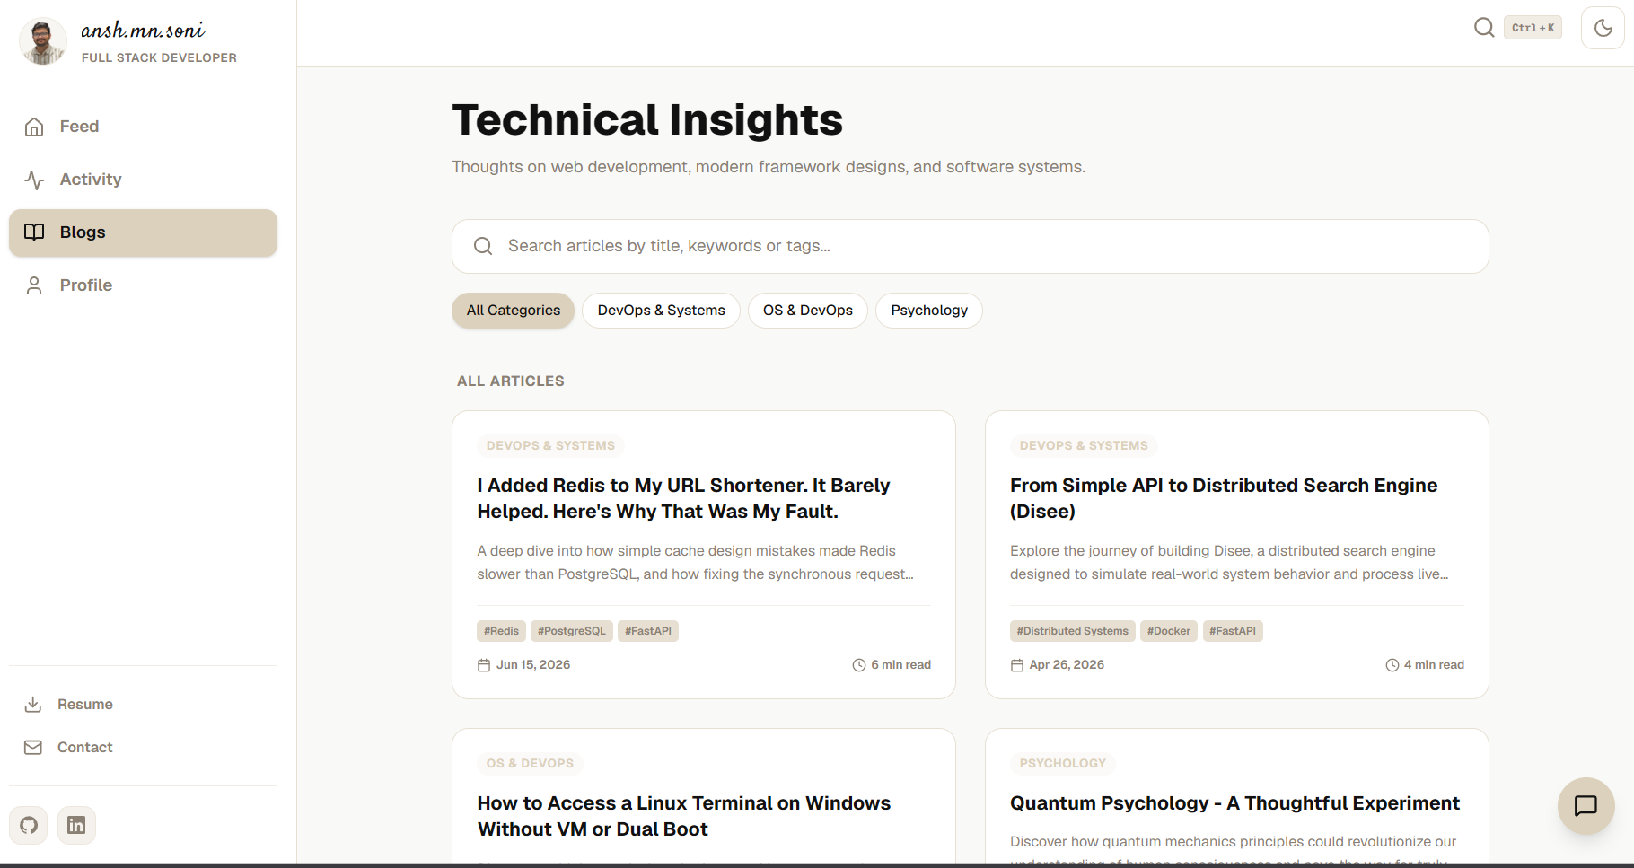Click the Ctrl+K shortcut badge
The height and width of the screenshot is (868, 1634).
1533,28
